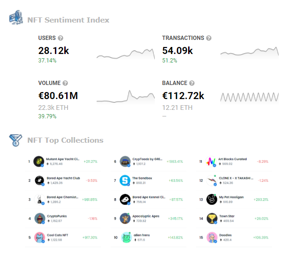Click the NFT Sentiment Index header icon

coord(16,17)
